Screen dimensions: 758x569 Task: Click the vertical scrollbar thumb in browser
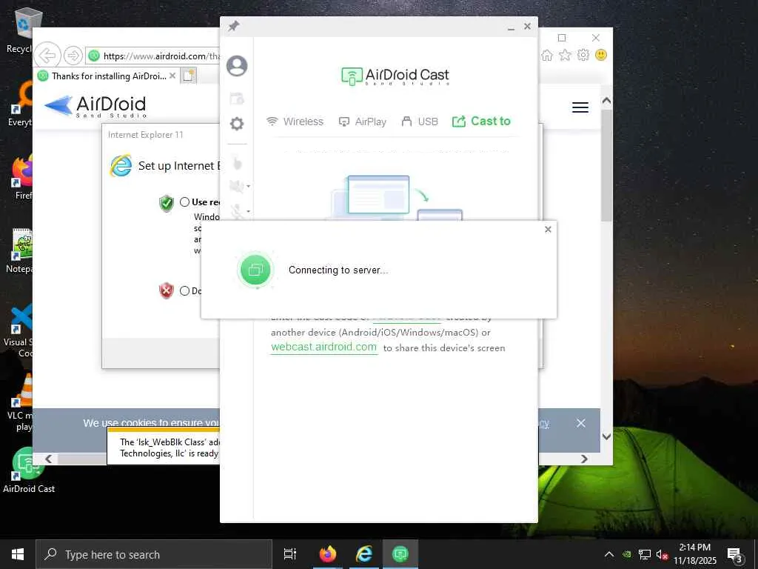(x=606, y=165)
